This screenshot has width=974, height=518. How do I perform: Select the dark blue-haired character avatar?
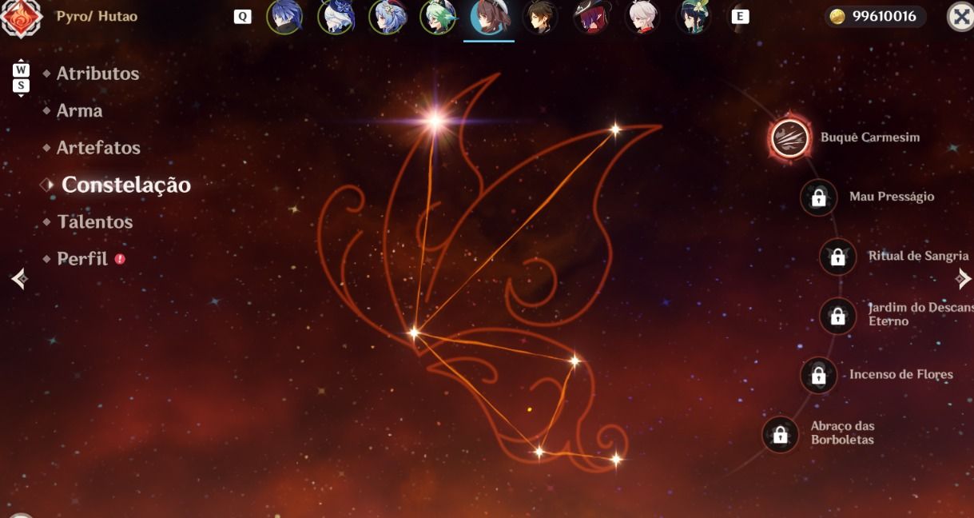[284, 17]
